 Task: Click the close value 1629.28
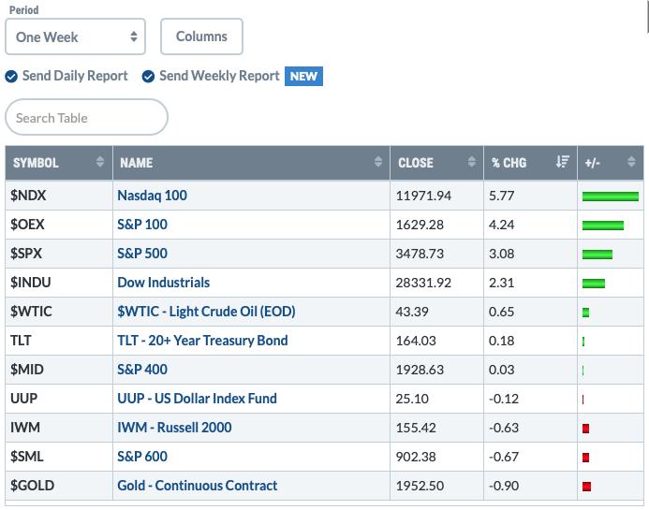[x=420, y=225]
